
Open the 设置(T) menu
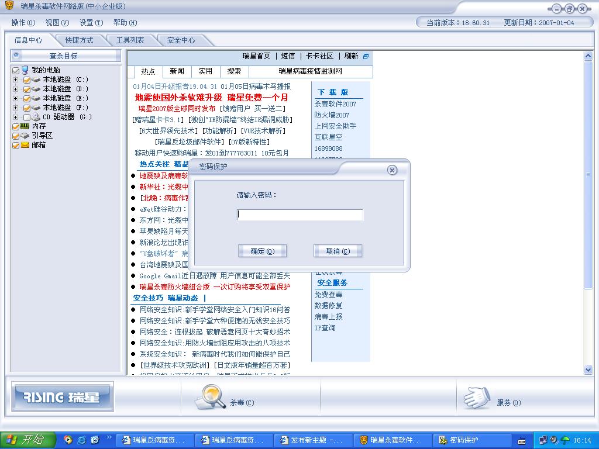pyautogui.click(x=91, y=23)
